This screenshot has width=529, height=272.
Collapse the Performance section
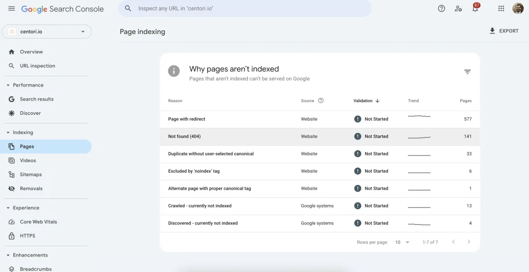tap(8, 85)
